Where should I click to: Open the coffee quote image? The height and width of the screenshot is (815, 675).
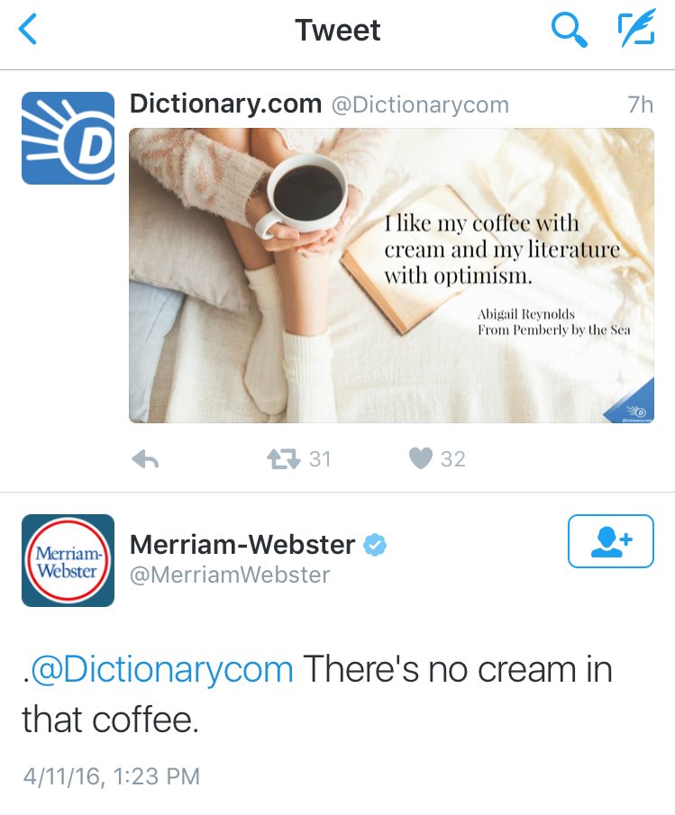(391, 276)
